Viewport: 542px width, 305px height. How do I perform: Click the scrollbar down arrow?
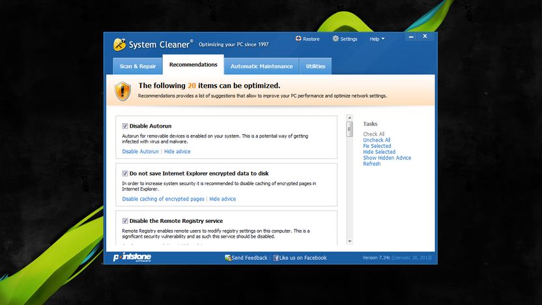click(x=349, y=241)
